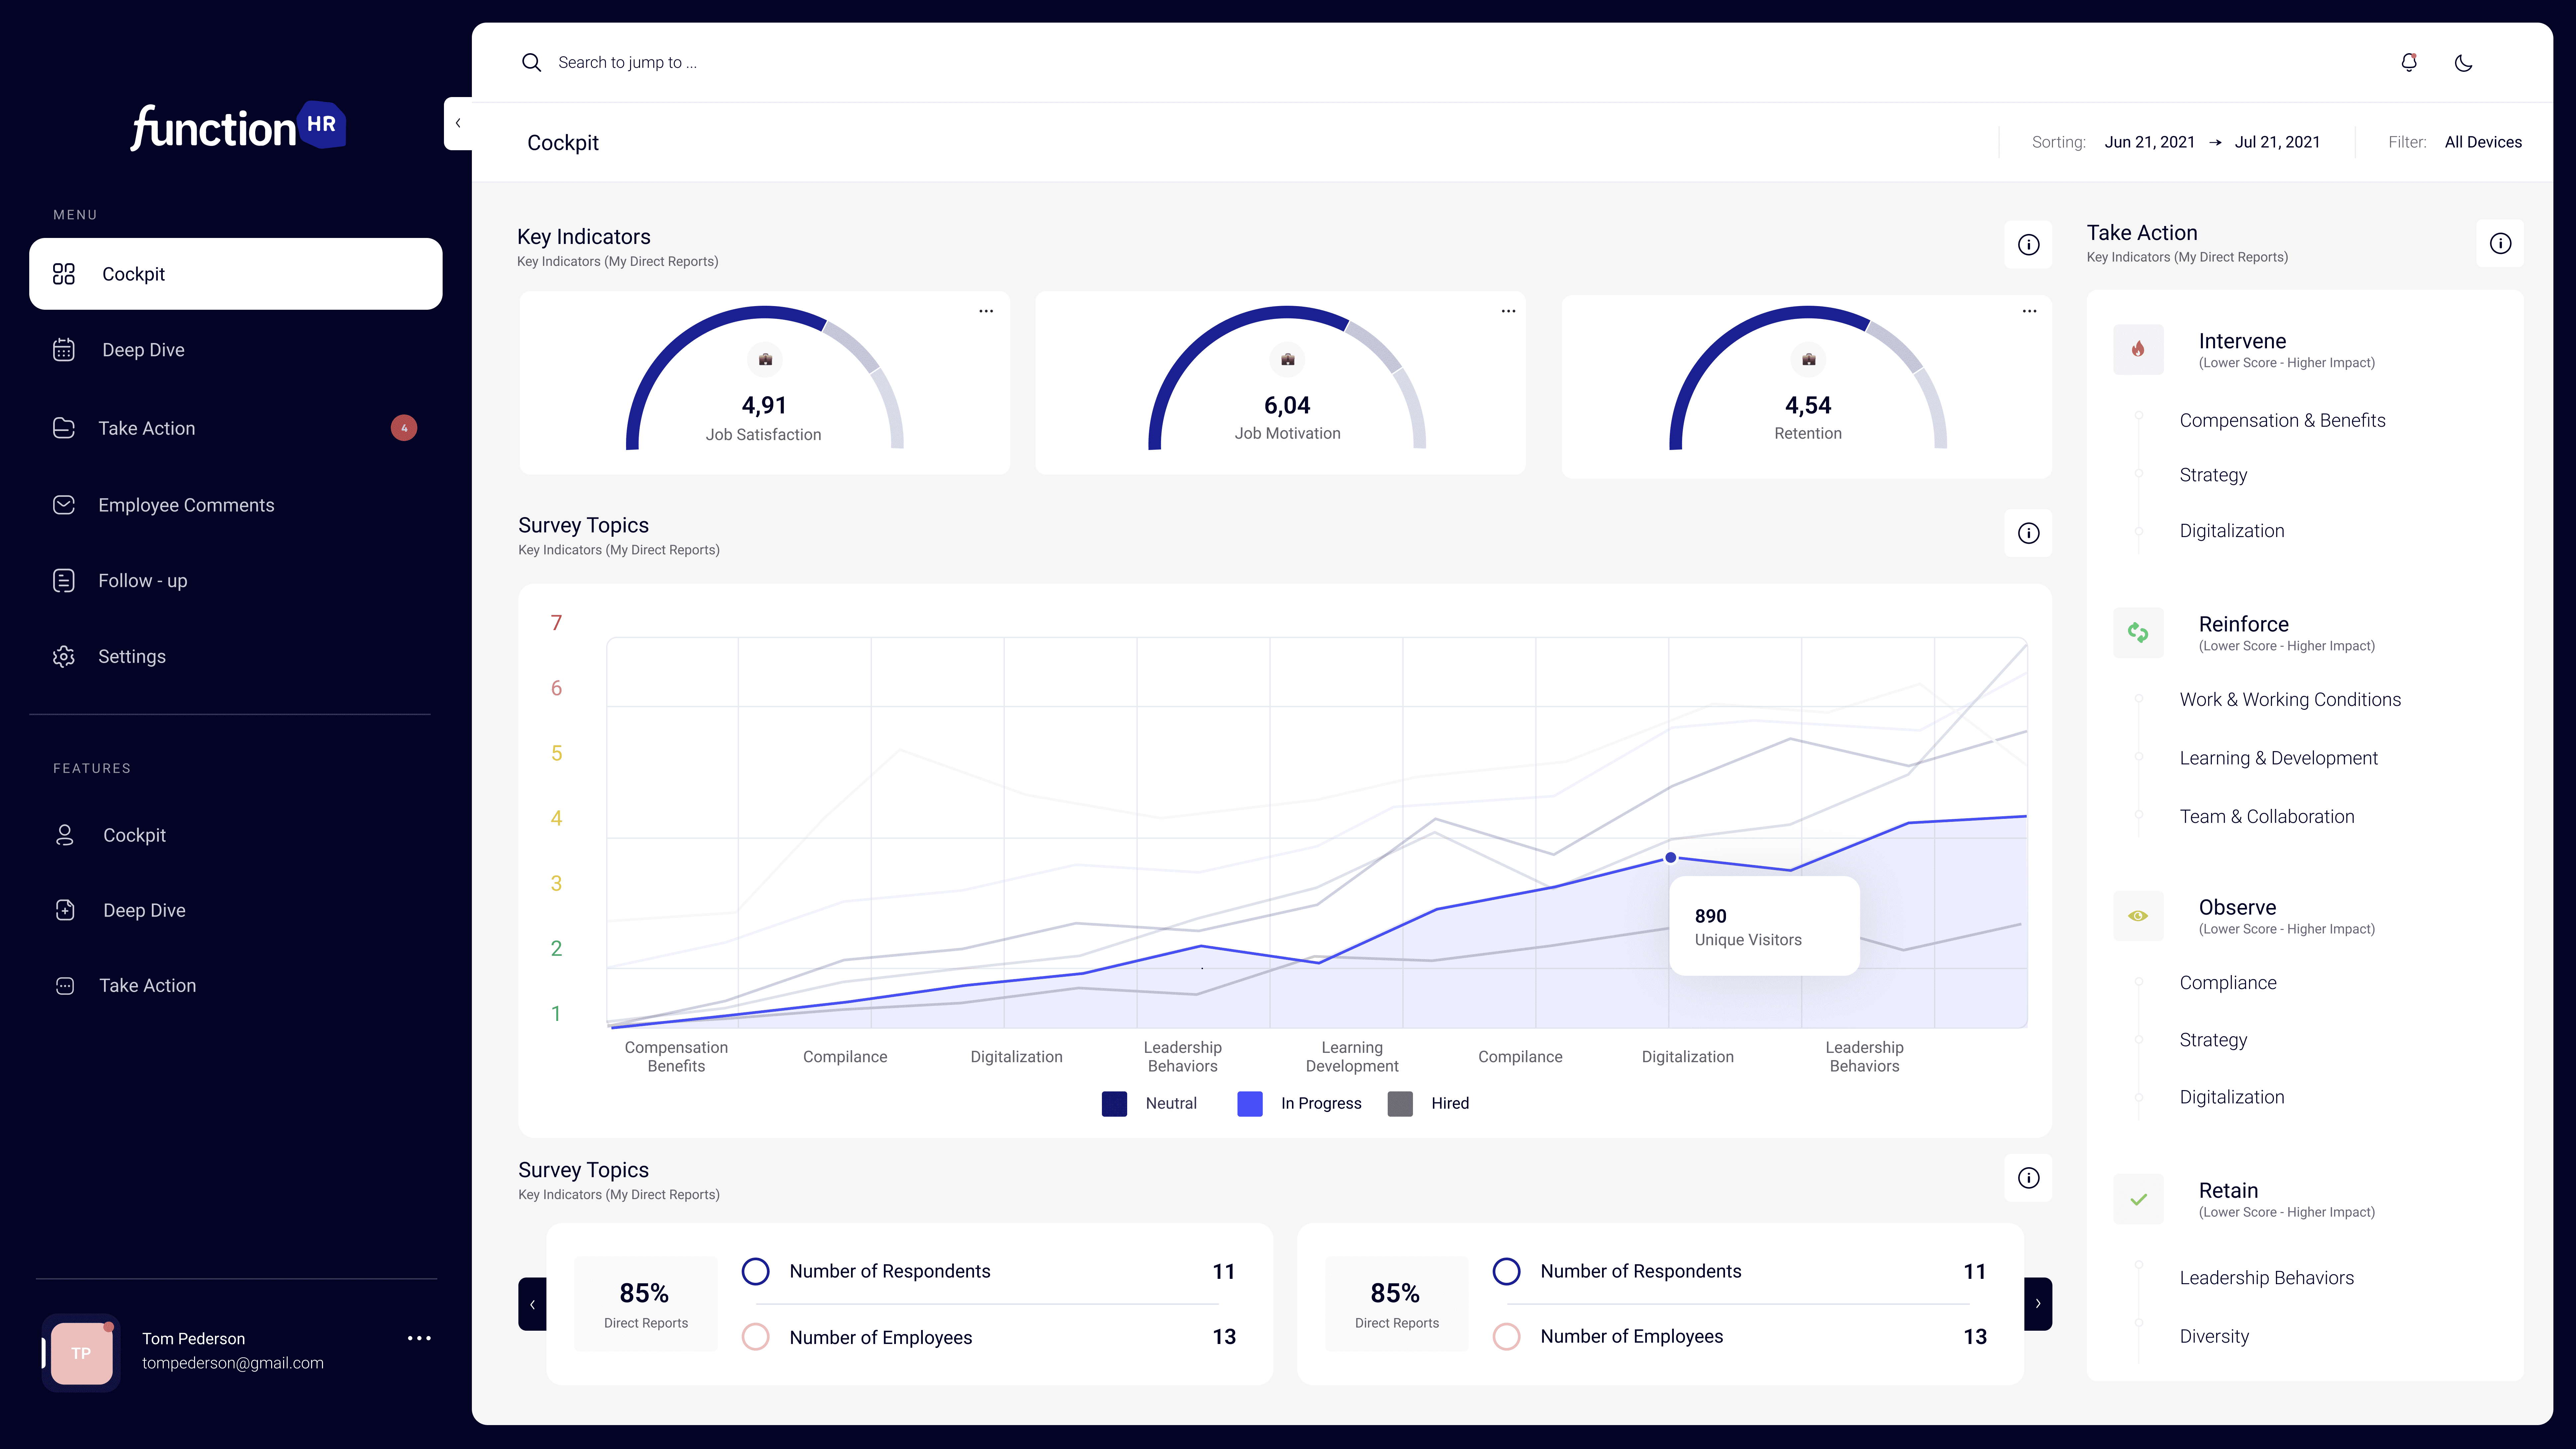Open Job Satisfaction card options menu

coord(986,311)
